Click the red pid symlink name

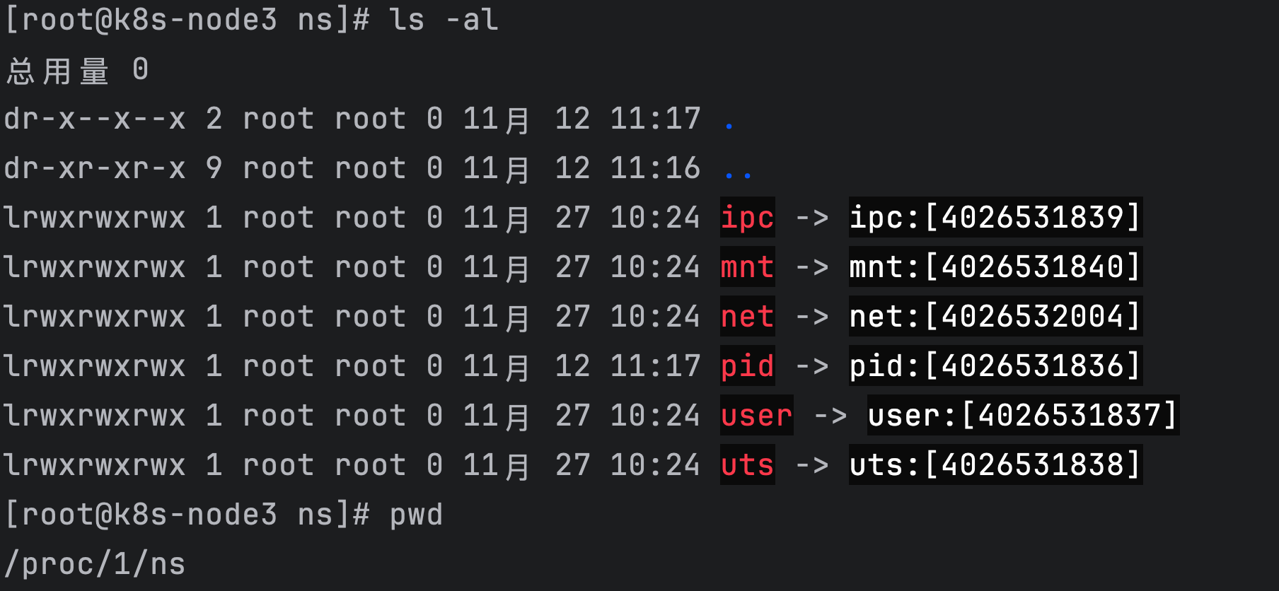747,366
